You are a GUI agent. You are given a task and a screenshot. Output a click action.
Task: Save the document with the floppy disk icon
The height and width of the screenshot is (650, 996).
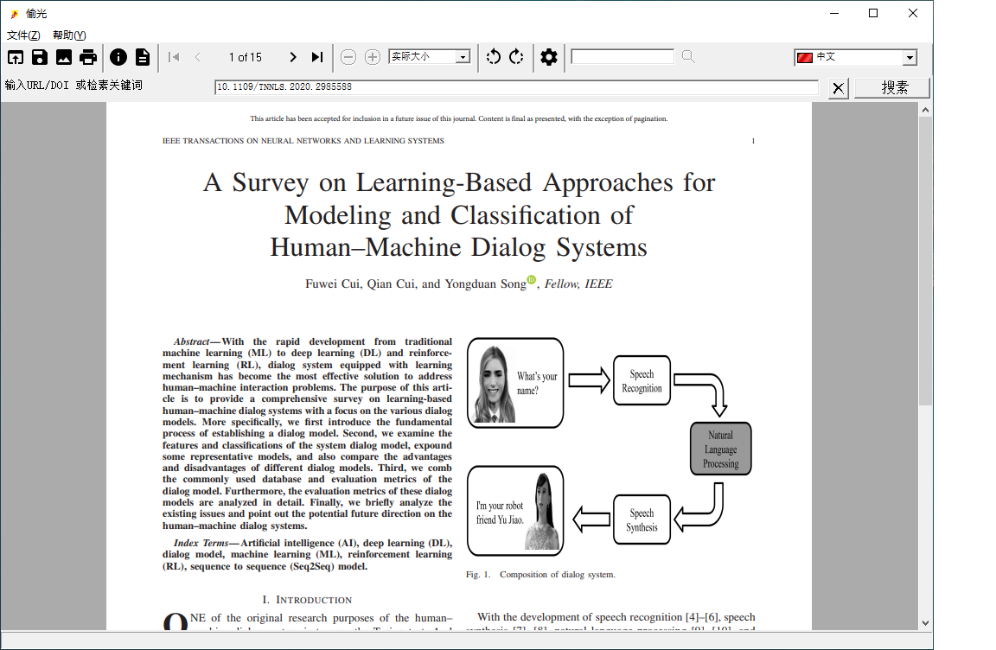point(40,57)
